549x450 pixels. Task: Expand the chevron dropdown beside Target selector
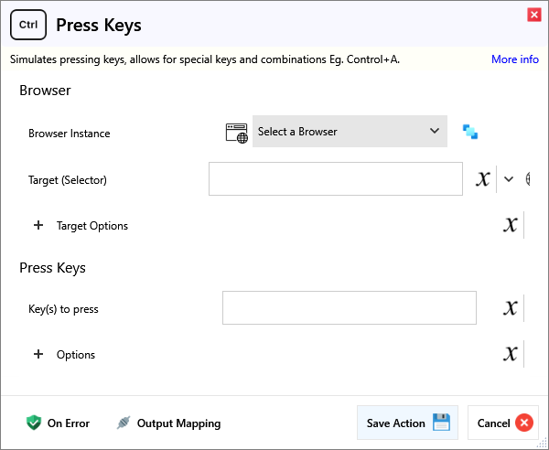point(509,179)
